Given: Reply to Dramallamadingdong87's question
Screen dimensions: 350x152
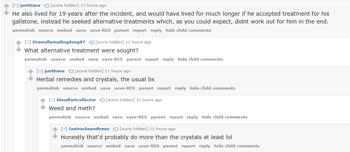Looking at the screenshot, I should [x=168, y=59].
